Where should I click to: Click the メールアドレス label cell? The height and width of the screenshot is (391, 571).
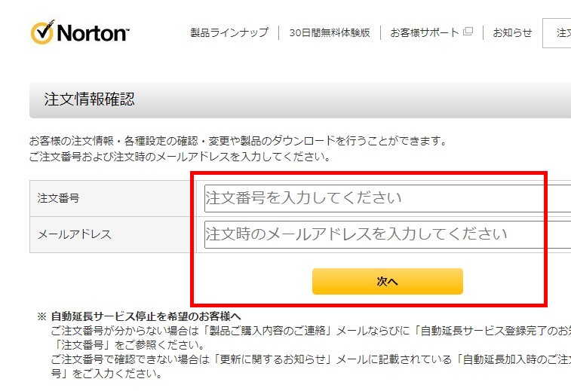click(x=113, y=234)
